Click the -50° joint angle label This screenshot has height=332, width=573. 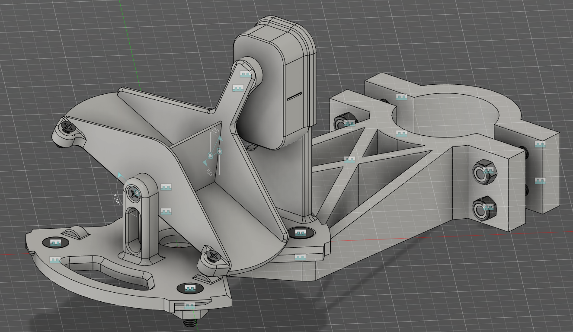209,173
